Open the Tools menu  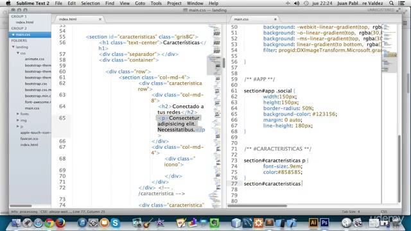click(x=156, y=3)
